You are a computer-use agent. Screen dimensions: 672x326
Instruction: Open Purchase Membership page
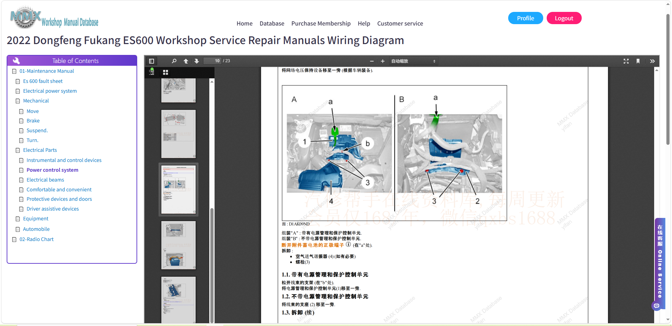[321, 23]
